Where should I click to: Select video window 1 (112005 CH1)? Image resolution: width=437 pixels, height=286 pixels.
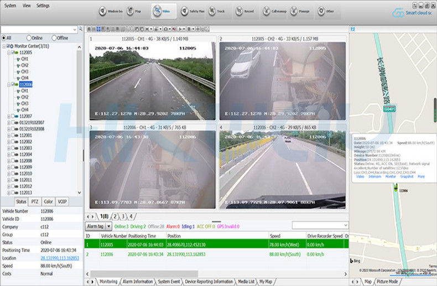[x=153, y=81]
